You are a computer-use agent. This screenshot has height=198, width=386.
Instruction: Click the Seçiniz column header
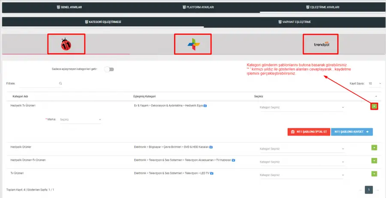point(259,96)
